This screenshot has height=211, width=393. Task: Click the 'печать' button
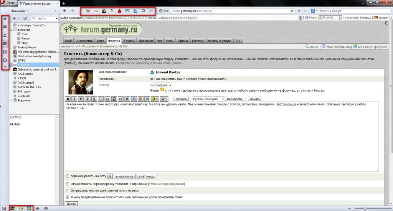pos(255,99)
